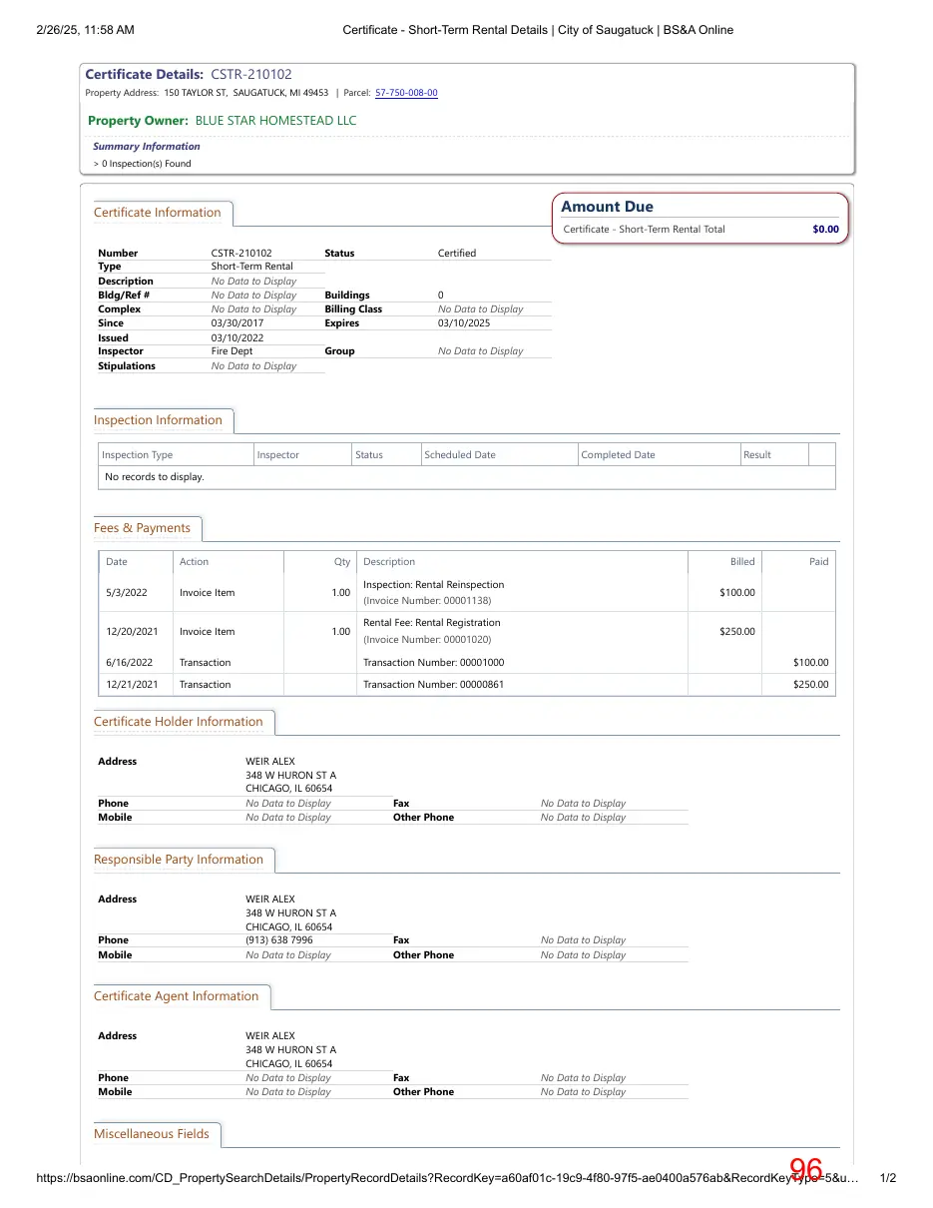Click 'No records to display.' in the inspection table
The image size is (933, 1208).
click(155, 477)
